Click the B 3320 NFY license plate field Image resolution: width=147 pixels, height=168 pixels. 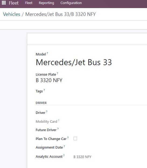(49, 80)
